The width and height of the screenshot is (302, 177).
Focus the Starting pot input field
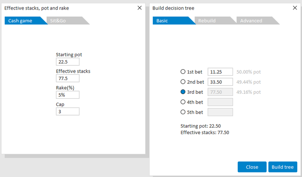(68, 62)
